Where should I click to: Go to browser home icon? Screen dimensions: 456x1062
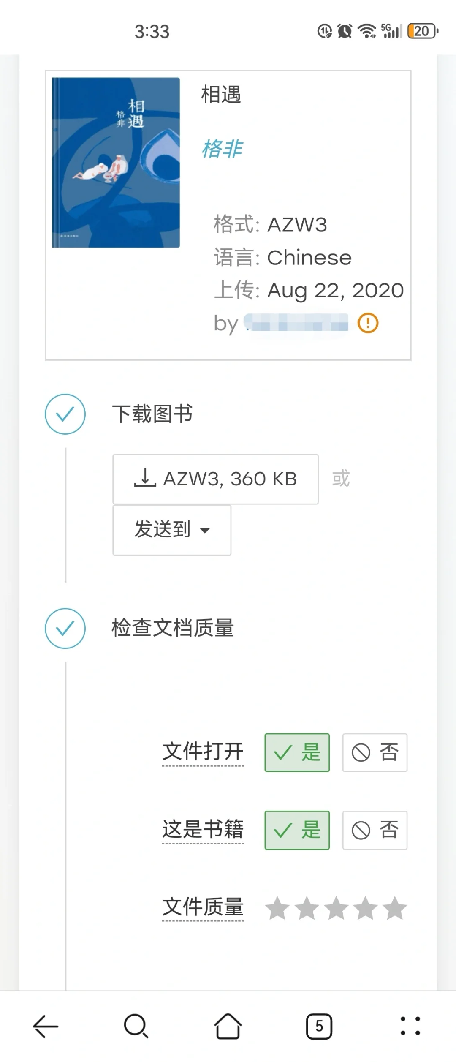[228, 1026]
